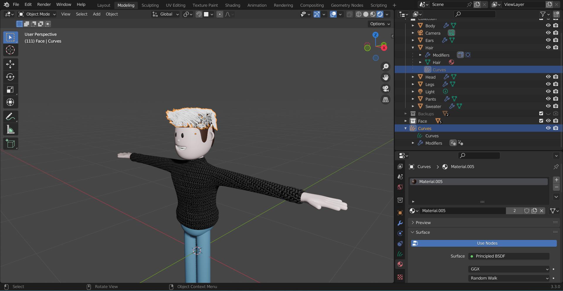Open the Object properties tab

(400, 213)
